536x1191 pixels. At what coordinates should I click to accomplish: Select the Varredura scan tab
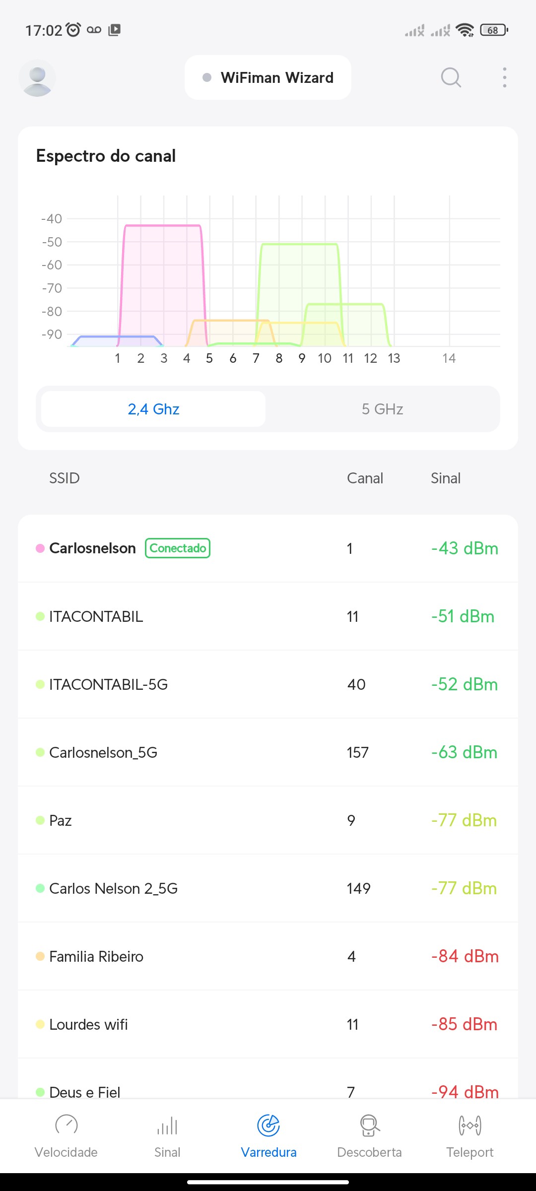(268, 1134)
